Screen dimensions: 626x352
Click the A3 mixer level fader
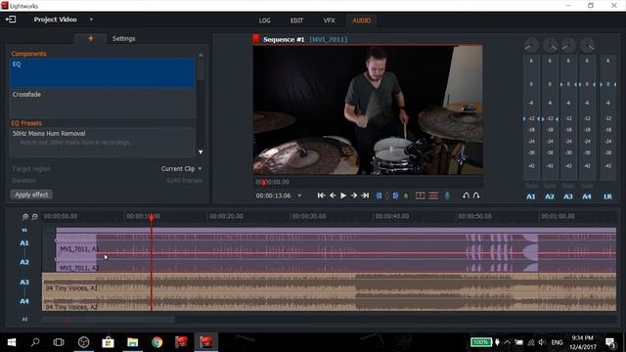(x=568, y=84)
